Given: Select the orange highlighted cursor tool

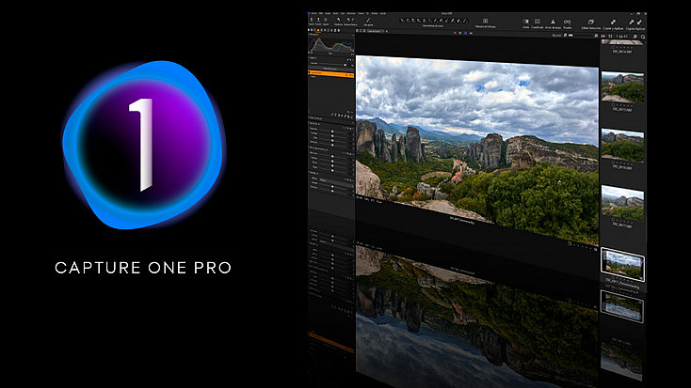Looking at the screenshot, I should pyautogui.click(x=408, y=21).
